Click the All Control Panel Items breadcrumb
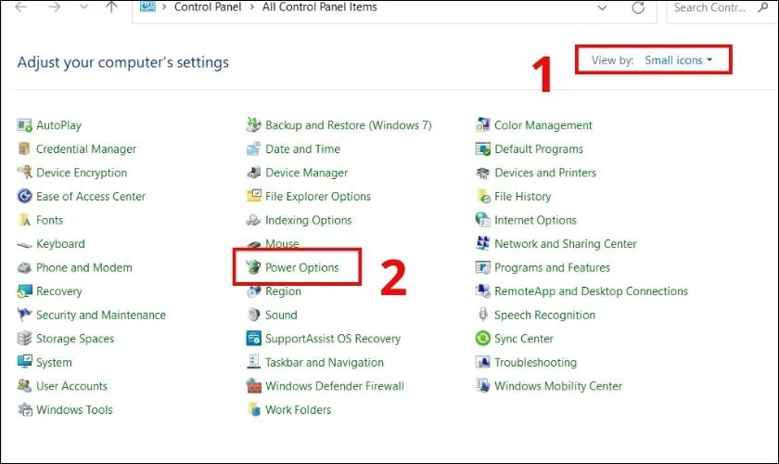The width and height of the screenshot is (779, 464). pyautogui.click(x=319, y=7)
